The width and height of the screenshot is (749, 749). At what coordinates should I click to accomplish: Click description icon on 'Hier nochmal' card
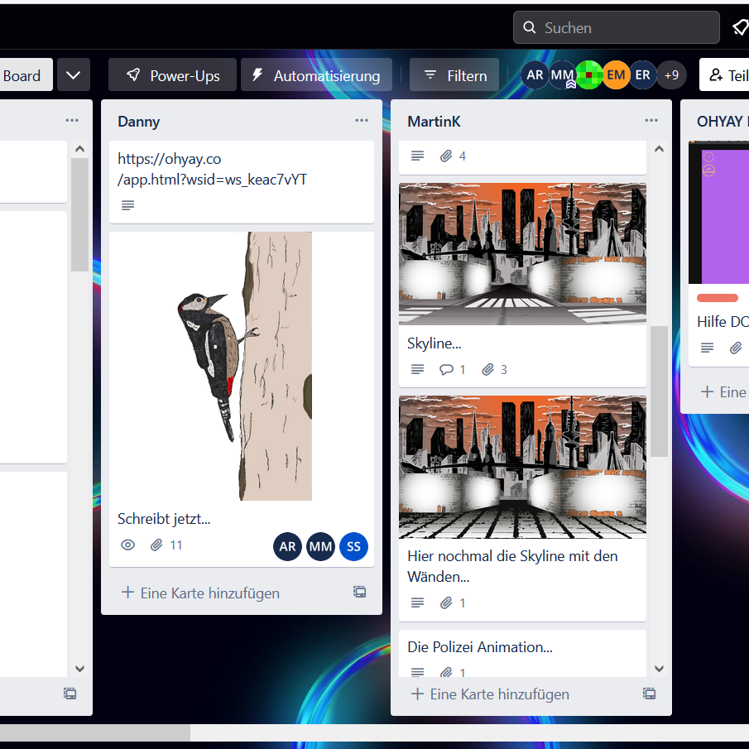pyautogui.click(x=417, y=603)
